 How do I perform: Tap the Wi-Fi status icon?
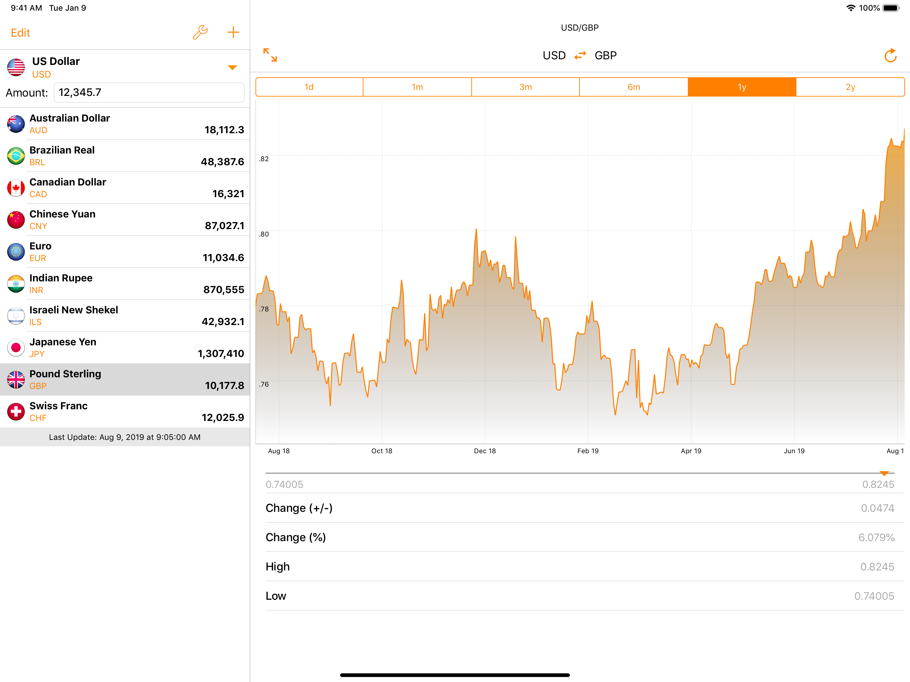[x=850, y=8]
